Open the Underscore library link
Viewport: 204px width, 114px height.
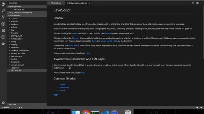pyautogui.click(x=64, y=87)
